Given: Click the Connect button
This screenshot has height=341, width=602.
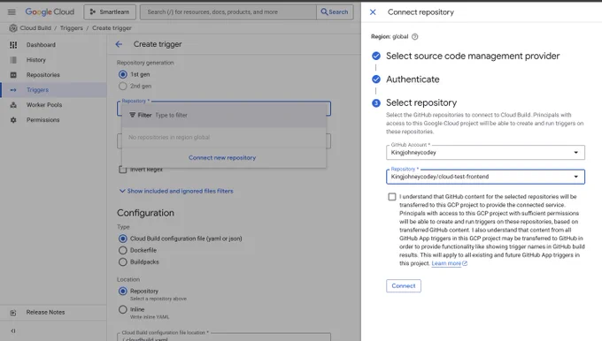Looking at the screenshot, I should [x=404, y=286].
